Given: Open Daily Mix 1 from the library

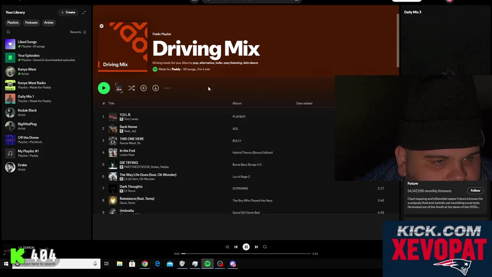Looking at the screenshot, I should tap(46, 99).
